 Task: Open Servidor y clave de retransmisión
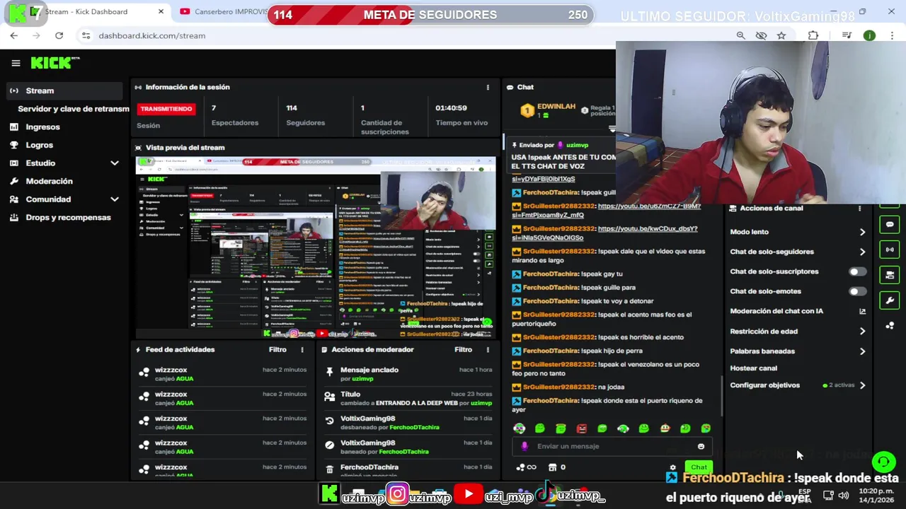(74, 109)
